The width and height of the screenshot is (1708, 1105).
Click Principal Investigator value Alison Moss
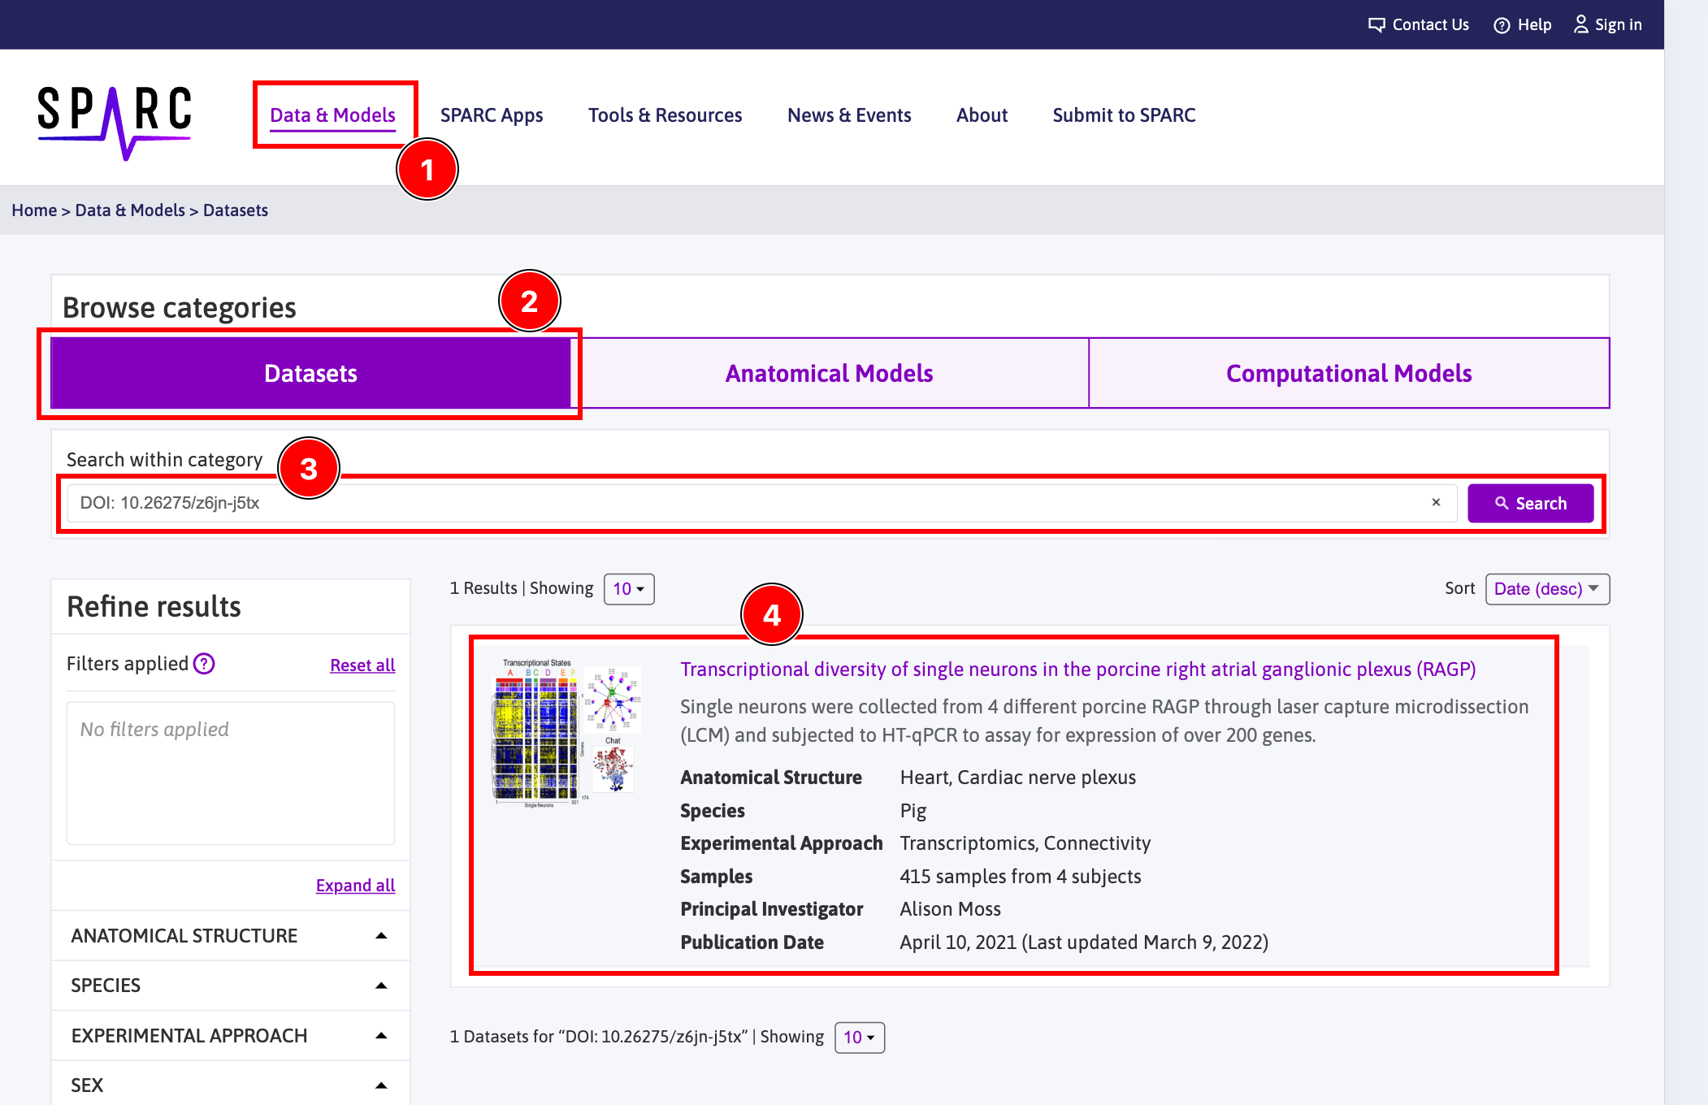pos(950,909)
